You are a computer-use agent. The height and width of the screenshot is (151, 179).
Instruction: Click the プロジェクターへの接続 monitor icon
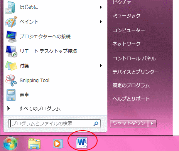tap(11, 37)
